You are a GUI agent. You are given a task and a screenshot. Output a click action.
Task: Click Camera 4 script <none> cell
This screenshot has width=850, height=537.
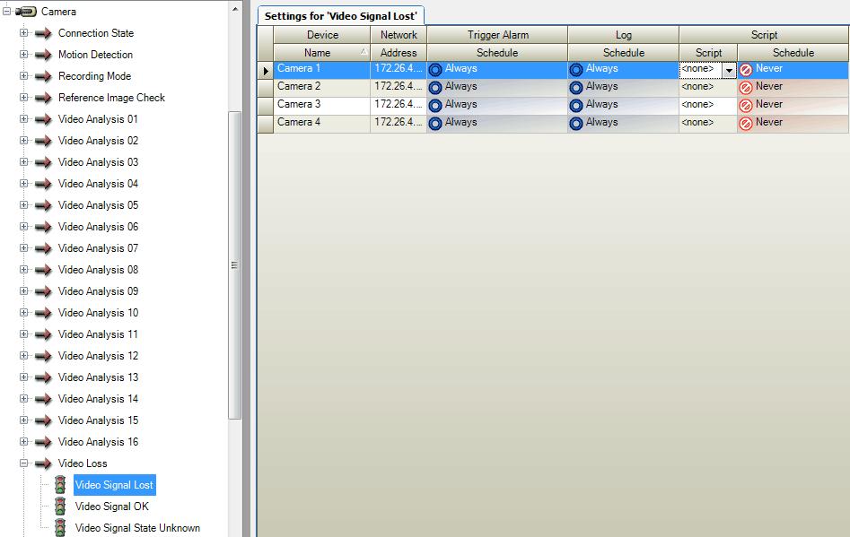pyautogui.click(x=708, y=124)
